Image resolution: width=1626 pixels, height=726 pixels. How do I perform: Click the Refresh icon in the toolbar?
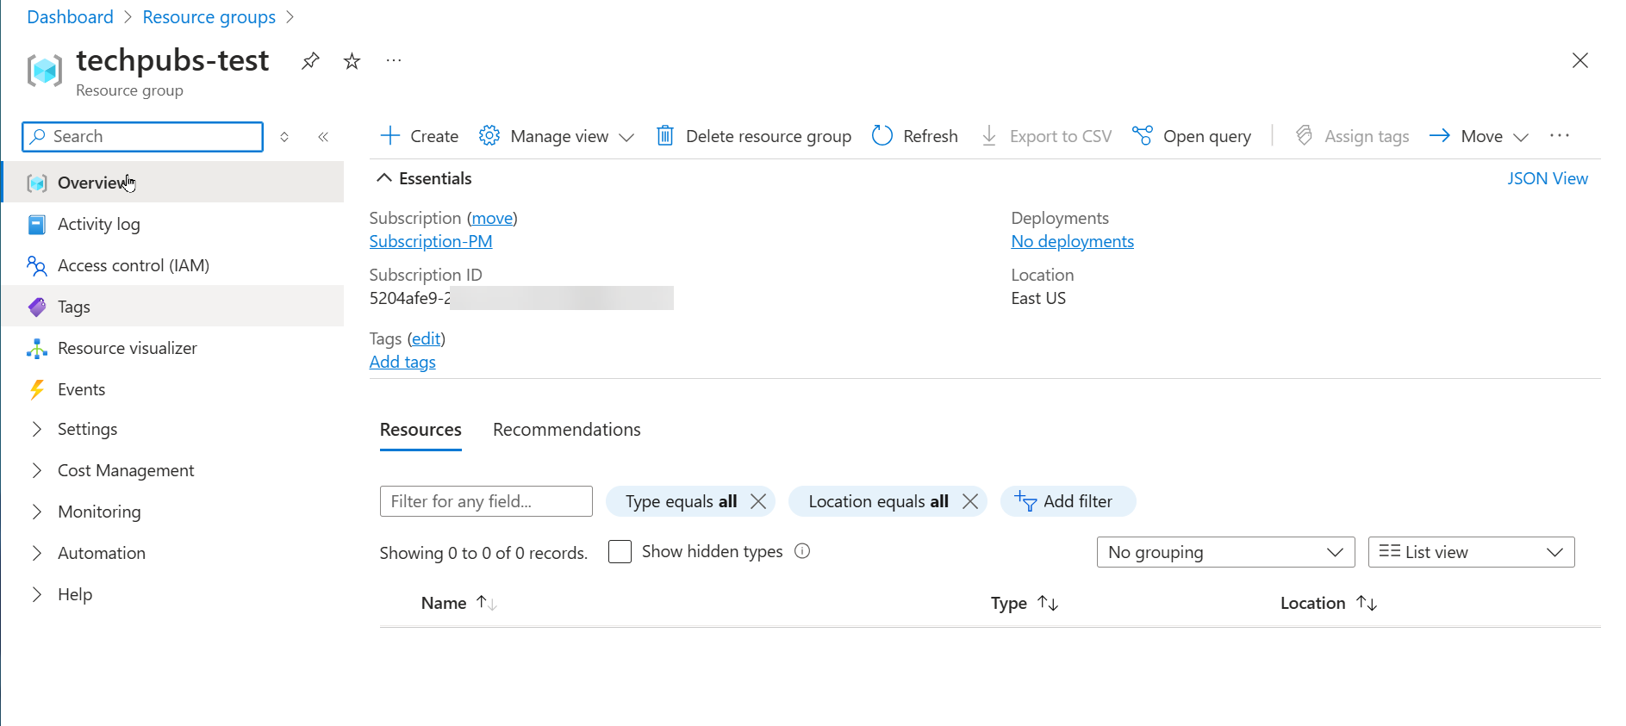882,136
